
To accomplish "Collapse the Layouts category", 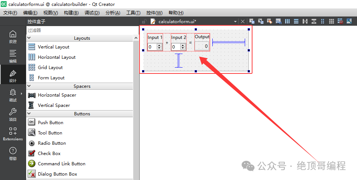I will pyautogui.click(x=29, y=38).
